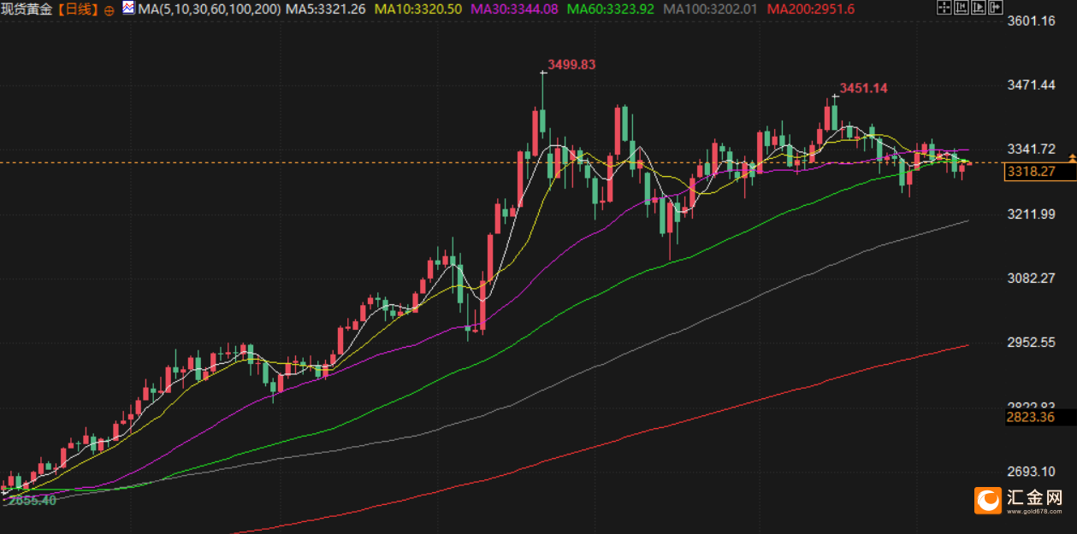This screenshot has width=1077, height=534.
Task: Click the orange 3318.27 current price tag
Action: tap(1031, 172)
